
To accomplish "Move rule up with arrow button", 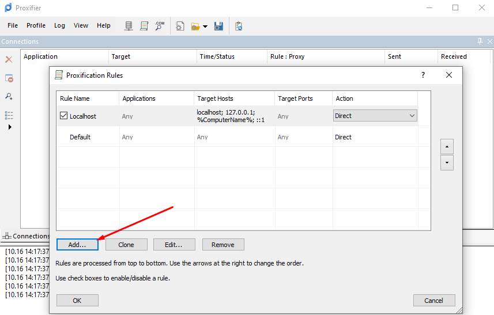I will [x=447, y=147].
